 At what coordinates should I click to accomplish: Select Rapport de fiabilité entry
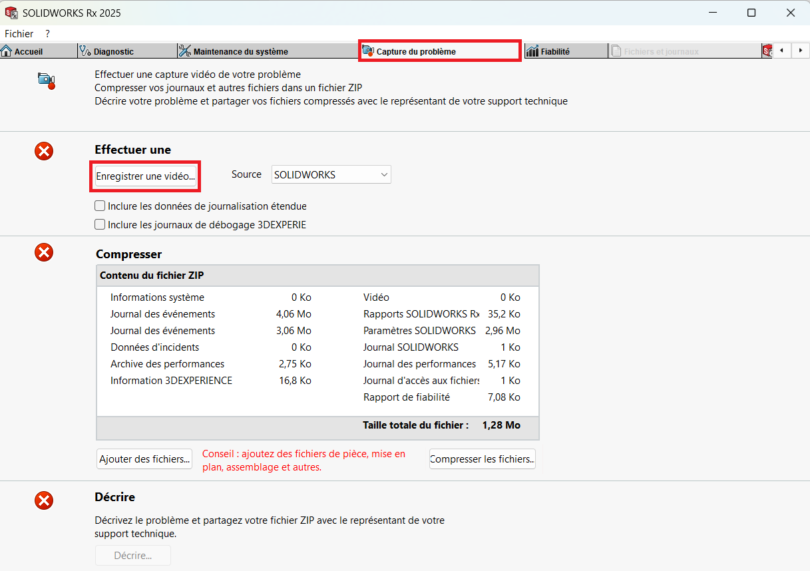442,397
